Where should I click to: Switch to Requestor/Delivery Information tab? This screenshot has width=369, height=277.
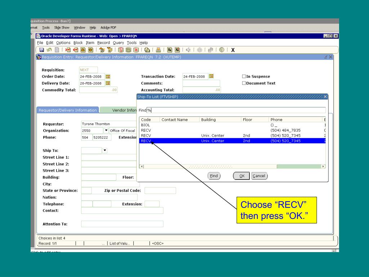point(67,110)
